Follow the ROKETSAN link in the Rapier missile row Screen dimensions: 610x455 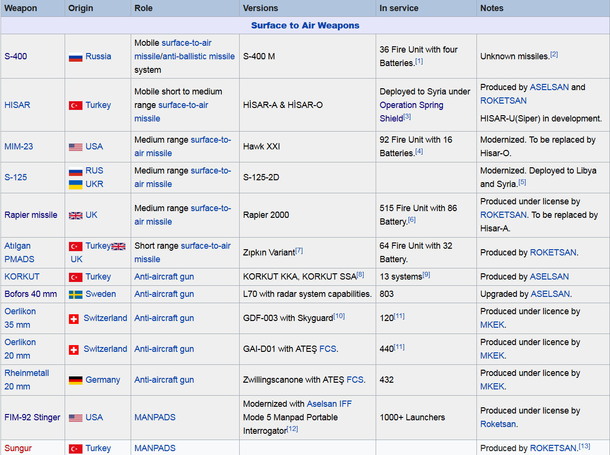503,215
